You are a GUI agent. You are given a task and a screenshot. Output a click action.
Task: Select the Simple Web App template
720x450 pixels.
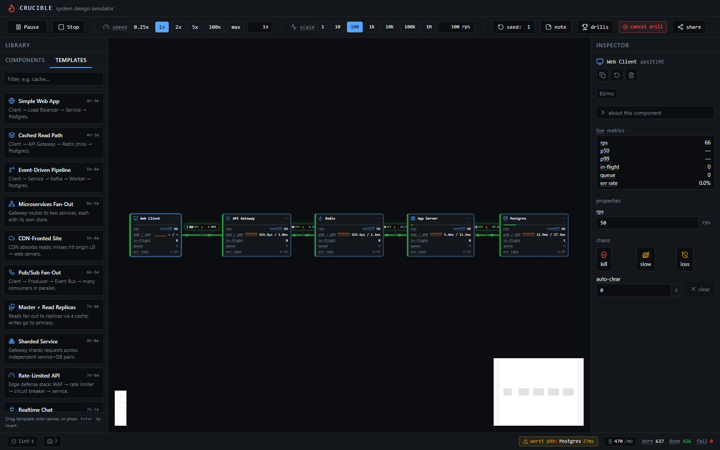point(54,108)
